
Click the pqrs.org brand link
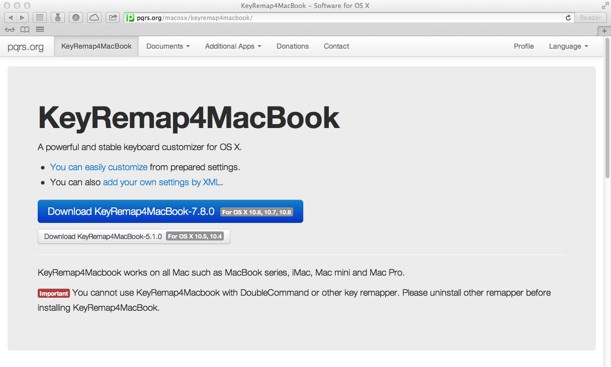26,47
